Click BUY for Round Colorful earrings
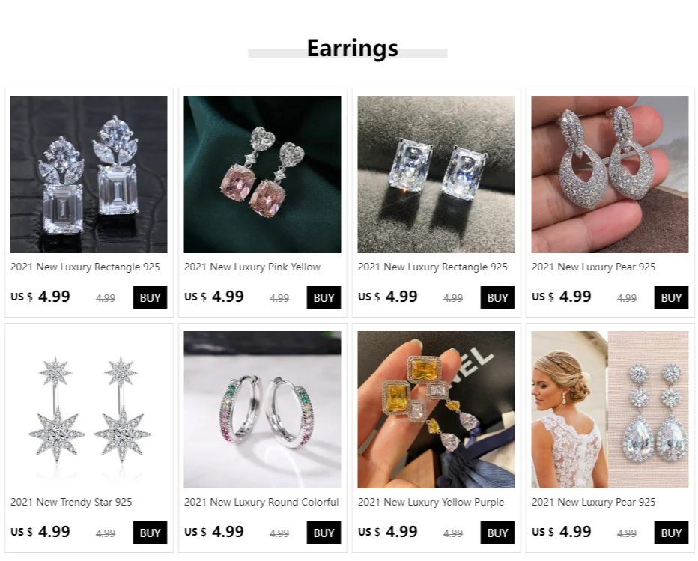 click(x=324, y=533)
